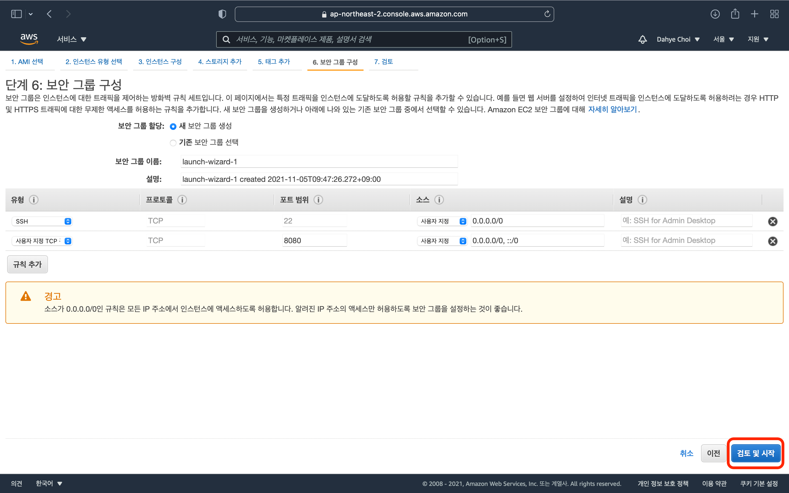Open the 지원 support menu
The image size is (789, 493).
tap(758, 39)
